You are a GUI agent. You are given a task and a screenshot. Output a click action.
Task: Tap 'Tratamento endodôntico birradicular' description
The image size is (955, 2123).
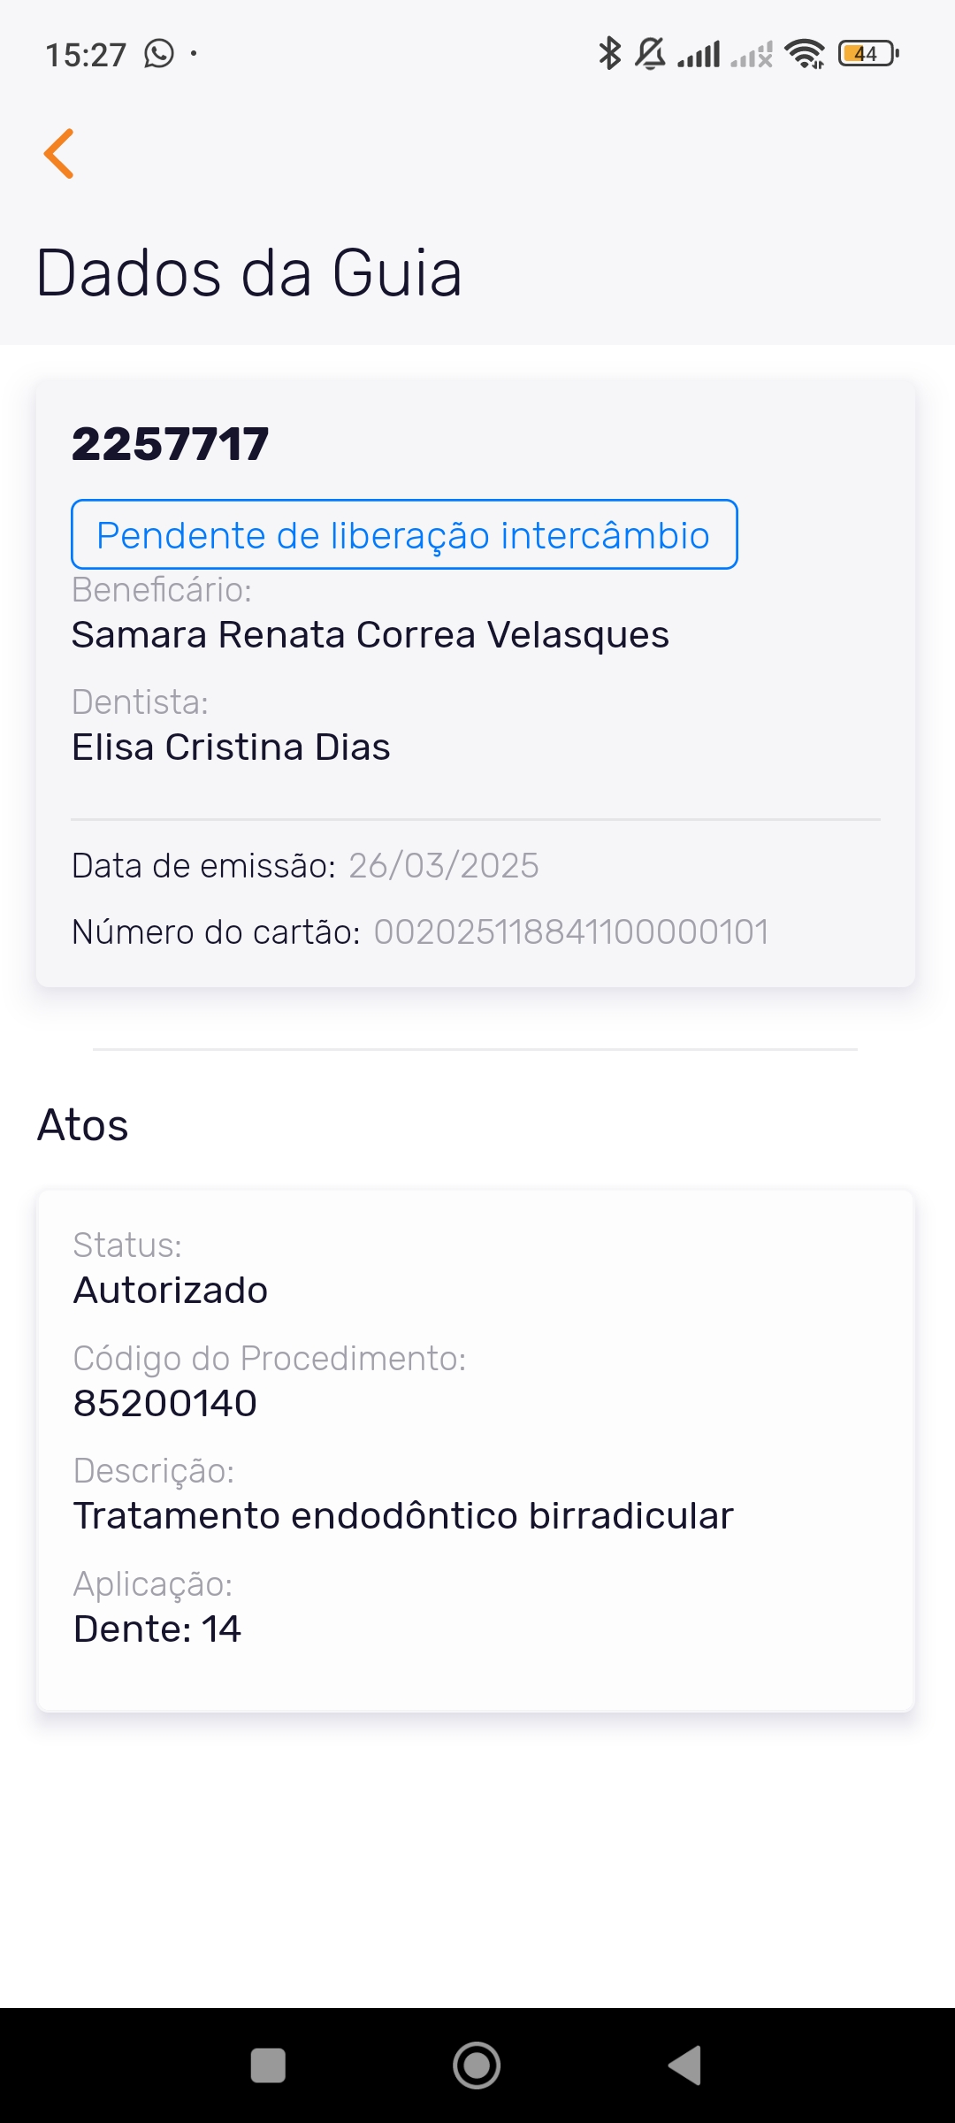[403, 1516]
